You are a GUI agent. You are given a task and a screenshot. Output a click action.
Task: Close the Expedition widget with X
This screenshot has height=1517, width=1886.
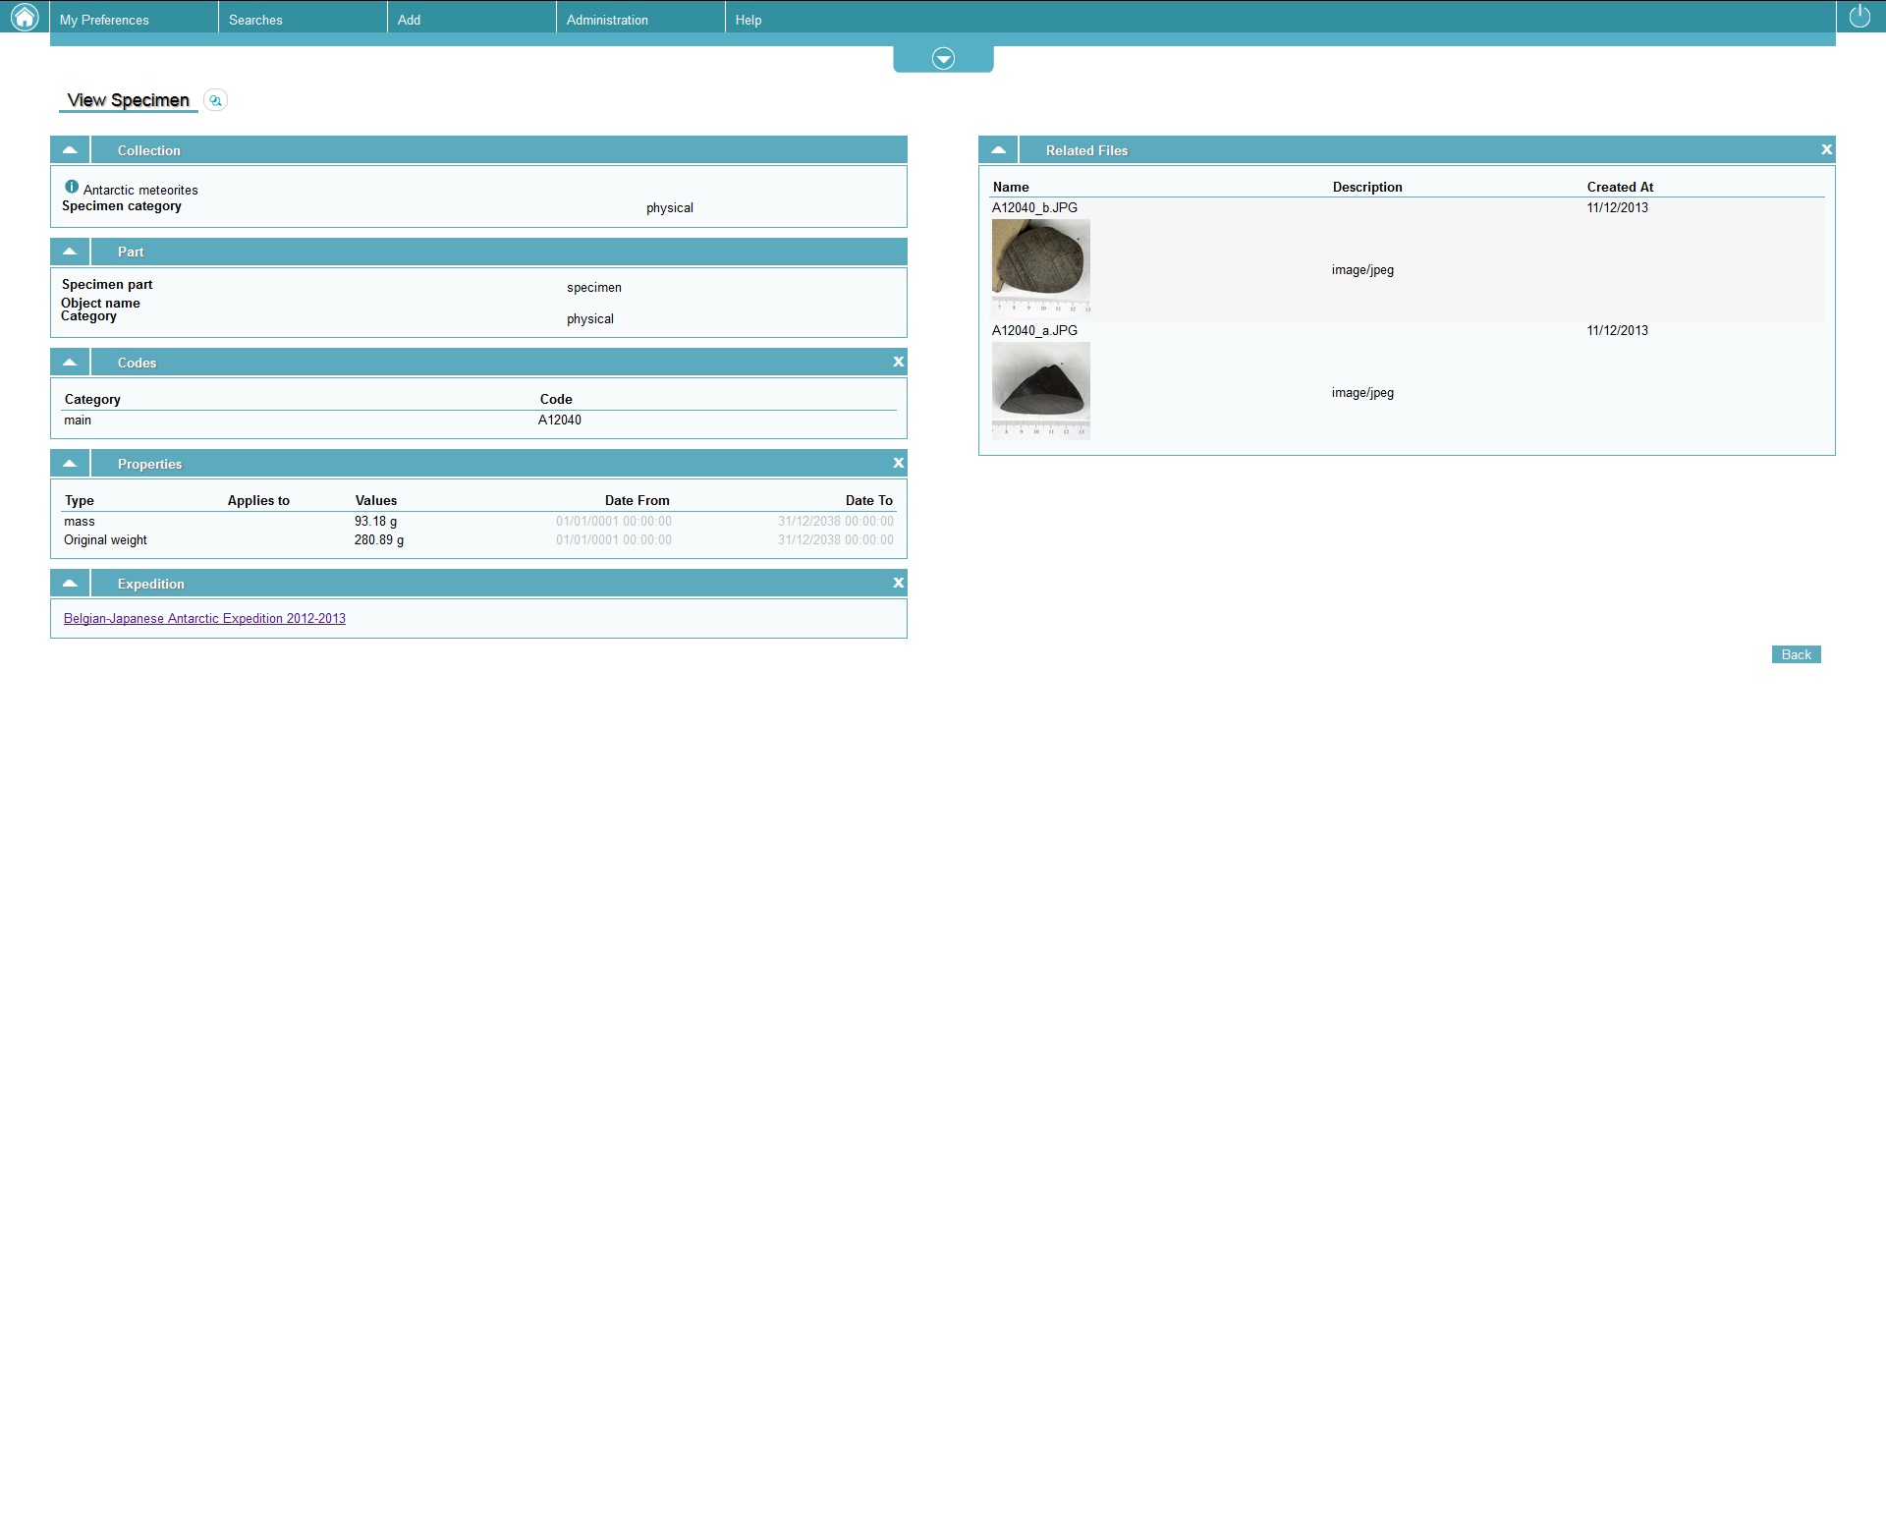pyautogui.click(x=898, y=584)
